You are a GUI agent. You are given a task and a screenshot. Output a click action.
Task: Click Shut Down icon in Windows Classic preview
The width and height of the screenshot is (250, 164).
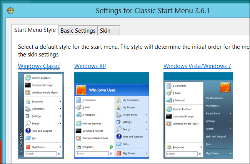point(28,147)
